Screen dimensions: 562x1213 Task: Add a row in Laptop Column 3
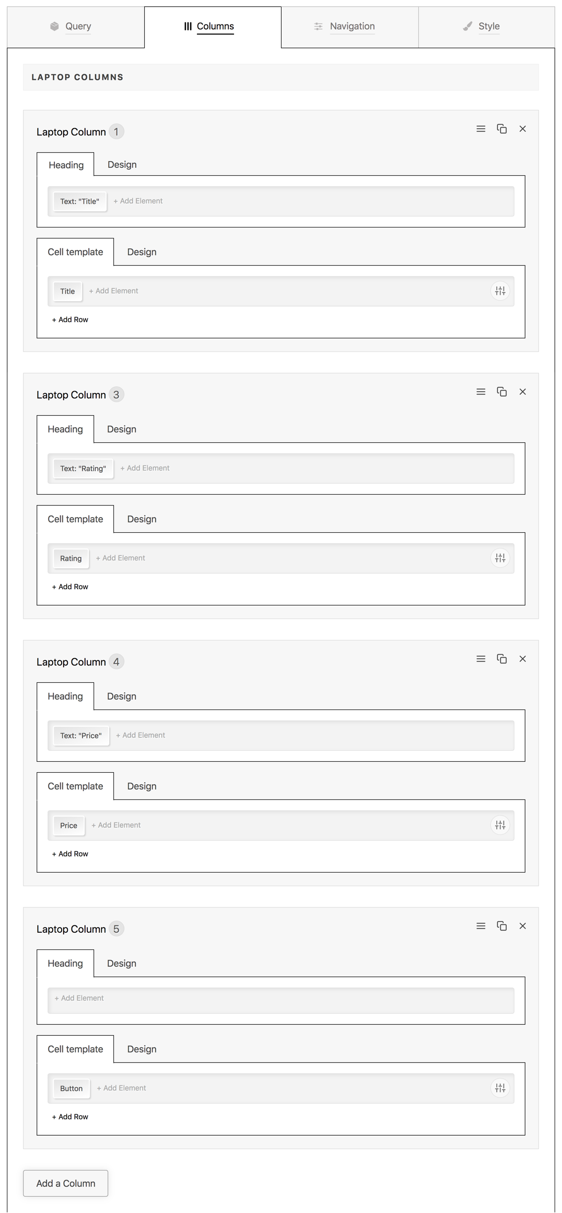click(70, 587)
